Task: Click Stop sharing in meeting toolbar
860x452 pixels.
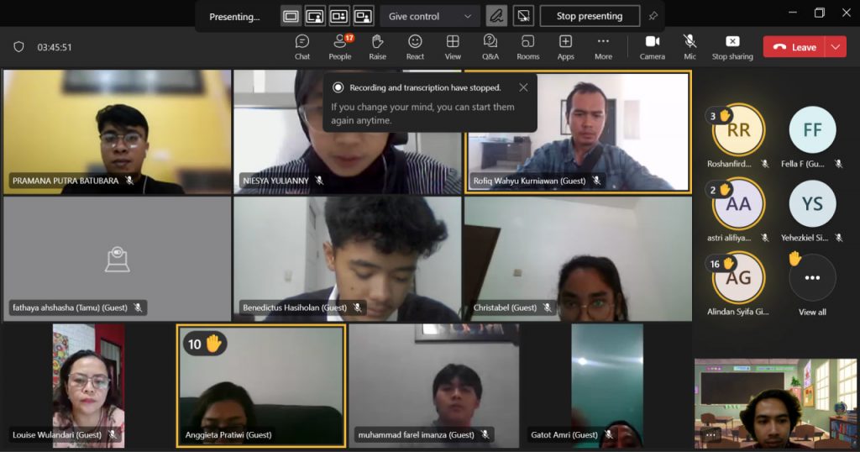Action: [x=732, y=47]
